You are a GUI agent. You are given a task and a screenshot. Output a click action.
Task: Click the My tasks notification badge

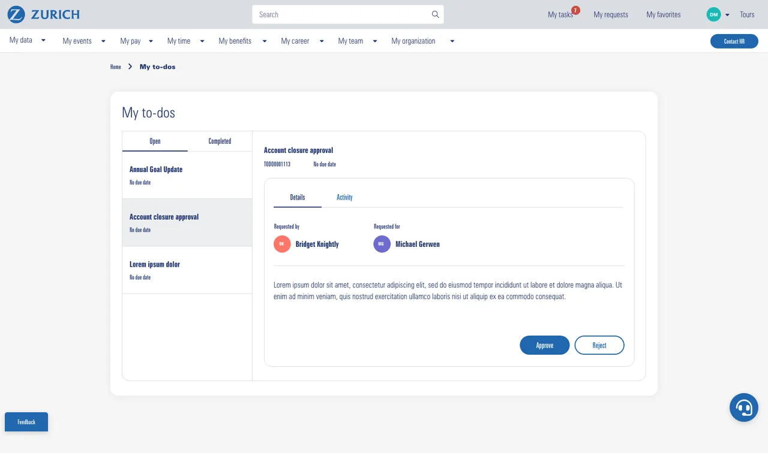click(575, 10)
